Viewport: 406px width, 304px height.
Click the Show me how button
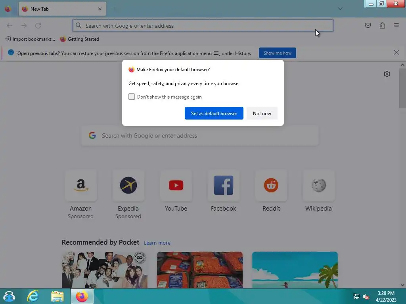(x=277, y=53)
